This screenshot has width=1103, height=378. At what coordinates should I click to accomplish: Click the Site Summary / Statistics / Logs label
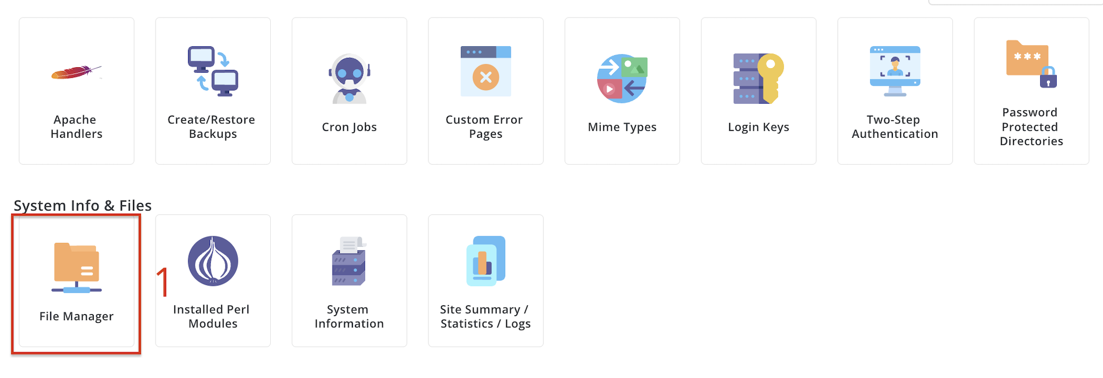485,317
